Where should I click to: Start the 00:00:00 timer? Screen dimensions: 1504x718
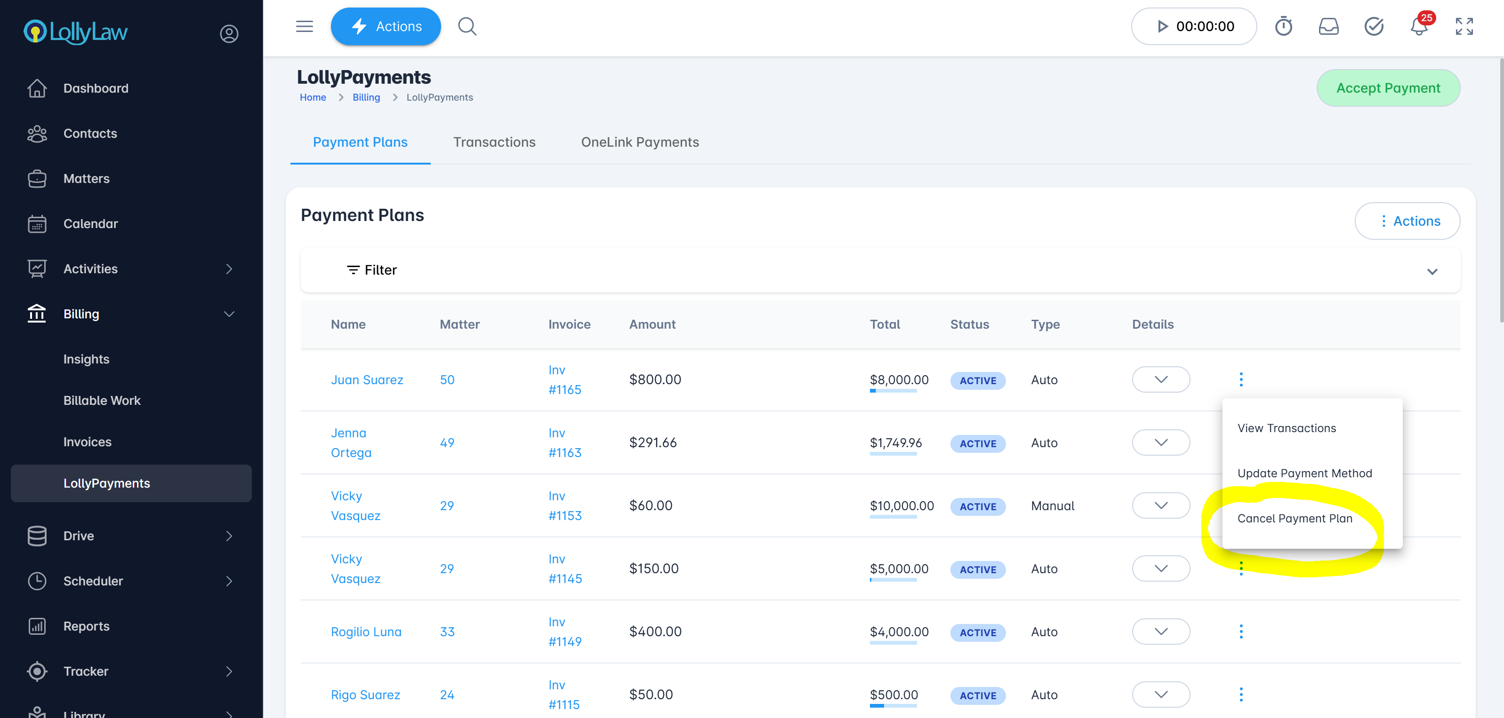pos(1193,26)
